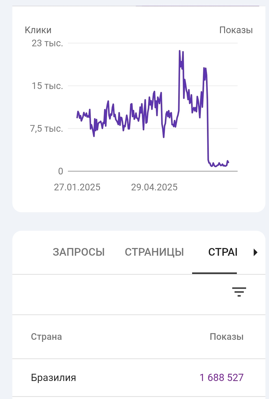Screen dimensions: 269x399
Task: Show more tabs with the right arrow
Action: point(255,252)
